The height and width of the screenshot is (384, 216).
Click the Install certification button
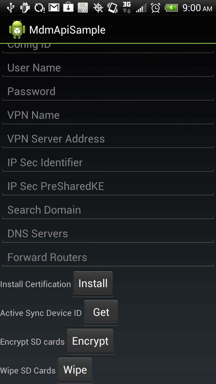point(93,283)
